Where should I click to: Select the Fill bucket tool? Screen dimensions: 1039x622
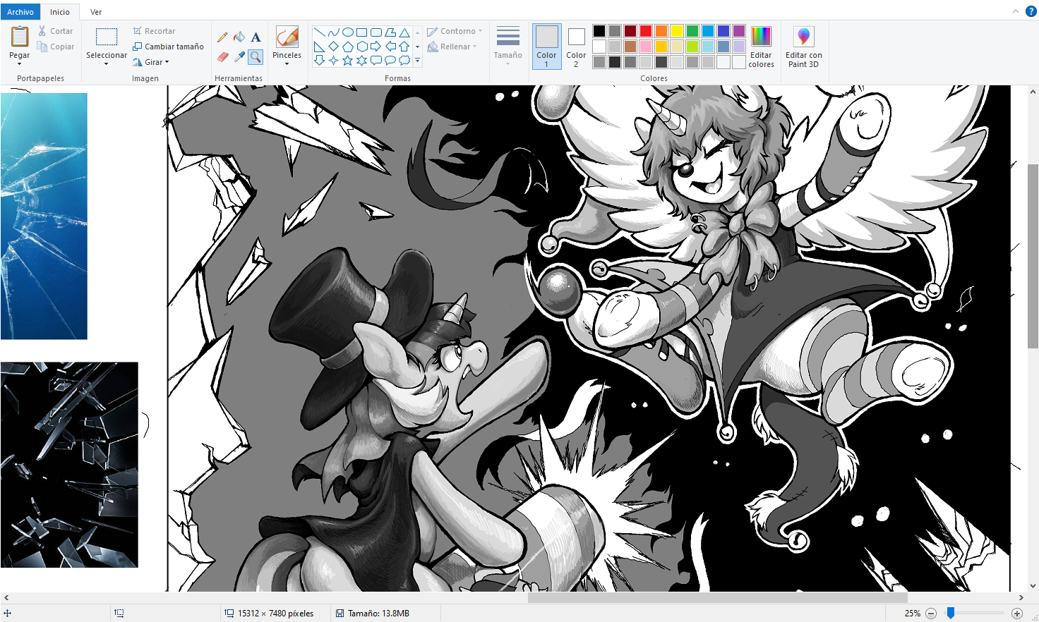click(239, 37)
